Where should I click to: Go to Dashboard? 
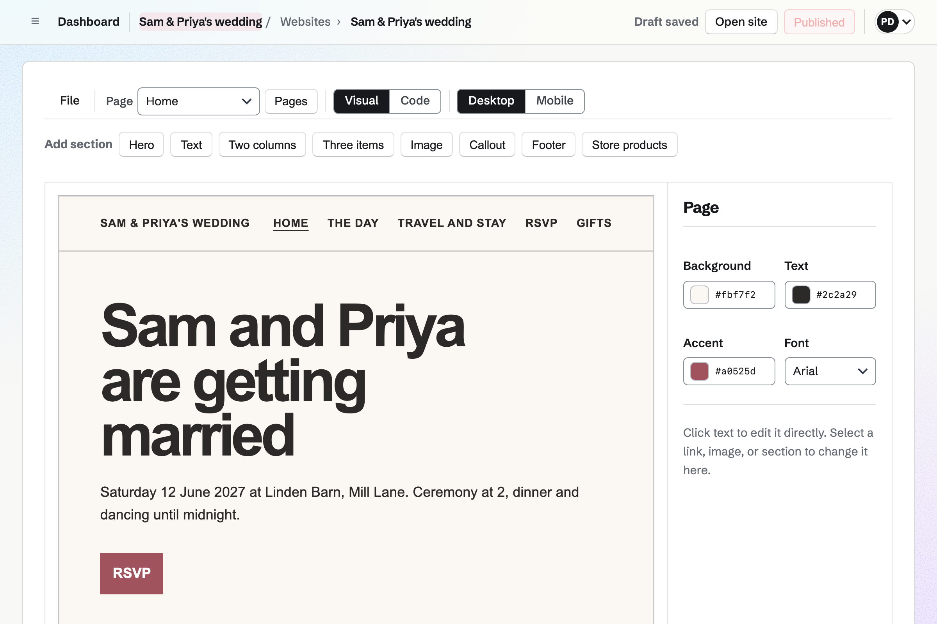pos(89,21)
